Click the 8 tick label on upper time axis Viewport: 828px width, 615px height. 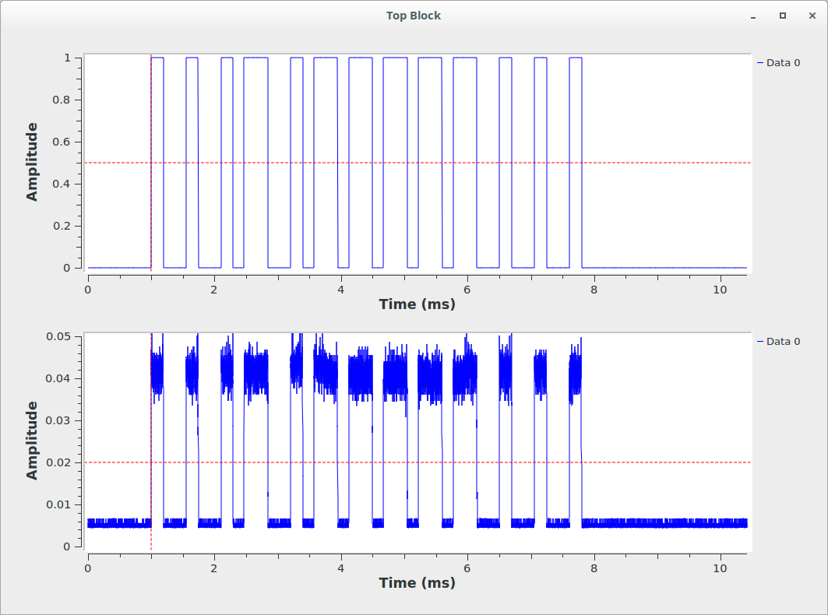click(x=594, y=288)
